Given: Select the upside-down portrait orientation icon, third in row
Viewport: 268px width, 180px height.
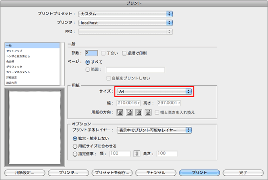Looking at the screenshot, I should coord(139,112).
